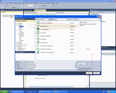The width and height of the screenshot is (116, 93).
Task: Select the Silverlight category in template tree
Action: [x=21, y=36]
